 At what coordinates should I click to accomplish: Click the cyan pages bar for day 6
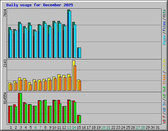tap(35, 44)
